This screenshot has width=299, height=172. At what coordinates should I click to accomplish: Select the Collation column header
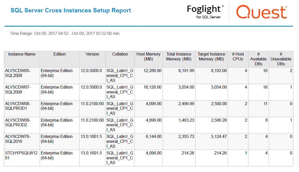pos(120,54)
